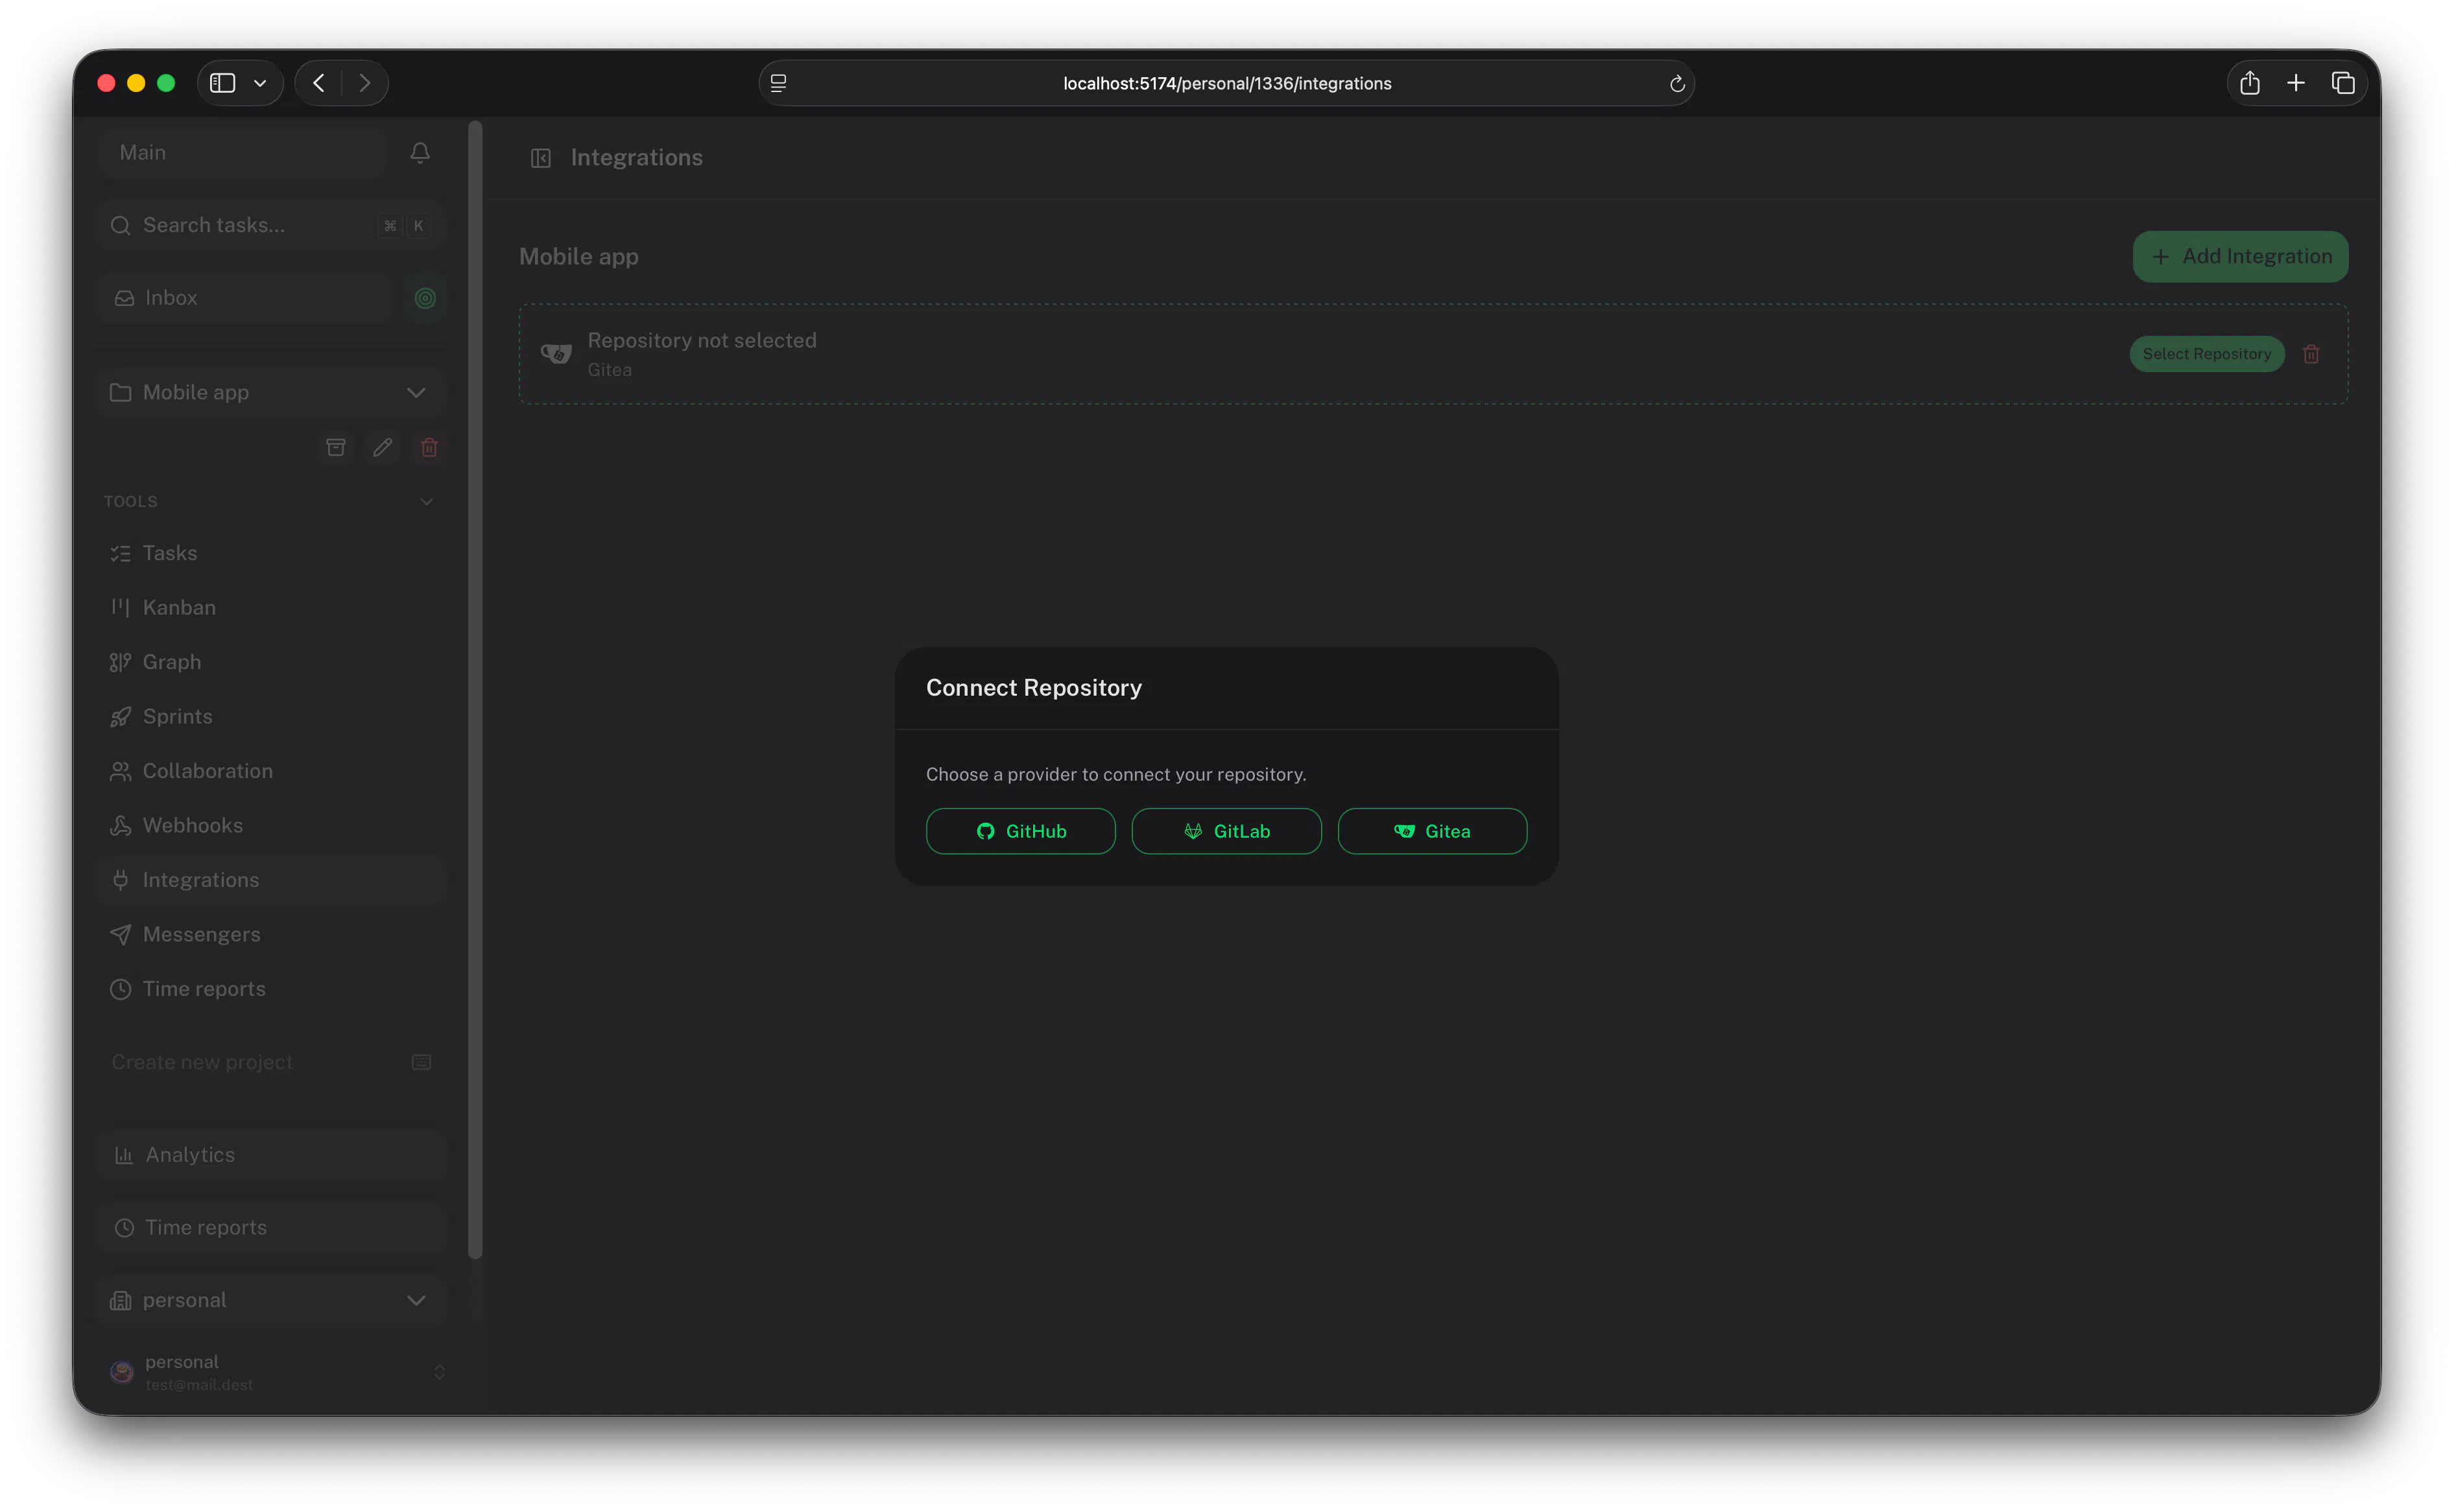The height and width of the screenshot is (1512, 2454).
Task: Reload the page in Safari
Action: click(x=1677, y=84)
